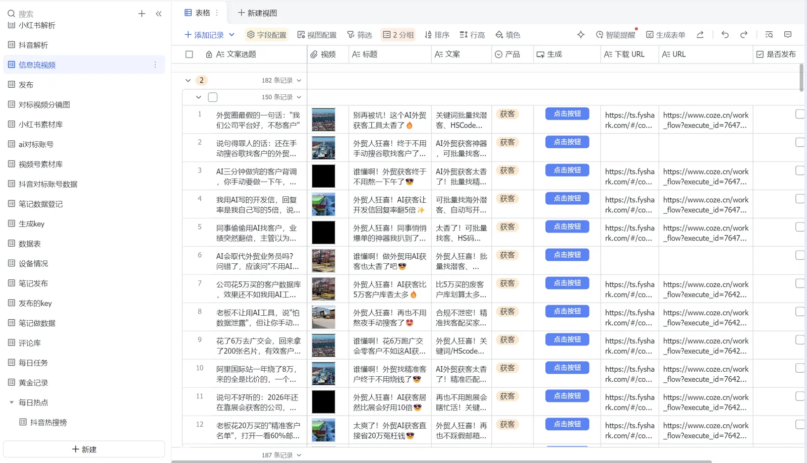Open the 2 分组 grouping settings

(x=398, y=34)
